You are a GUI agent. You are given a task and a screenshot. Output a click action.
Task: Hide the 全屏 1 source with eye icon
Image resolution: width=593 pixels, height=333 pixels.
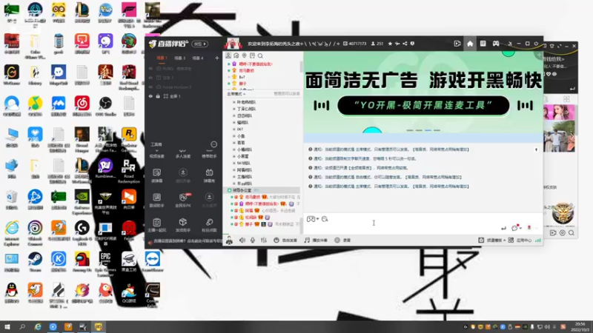(x=151, y=96)
